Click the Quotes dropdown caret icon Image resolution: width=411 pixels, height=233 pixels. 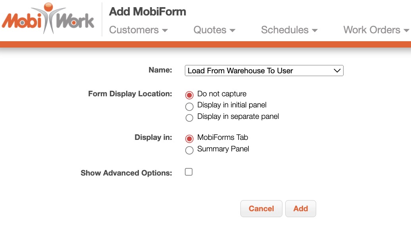(232, 31)
